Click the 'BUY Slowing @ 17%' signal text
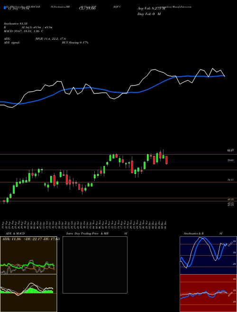 pos(75,43)
